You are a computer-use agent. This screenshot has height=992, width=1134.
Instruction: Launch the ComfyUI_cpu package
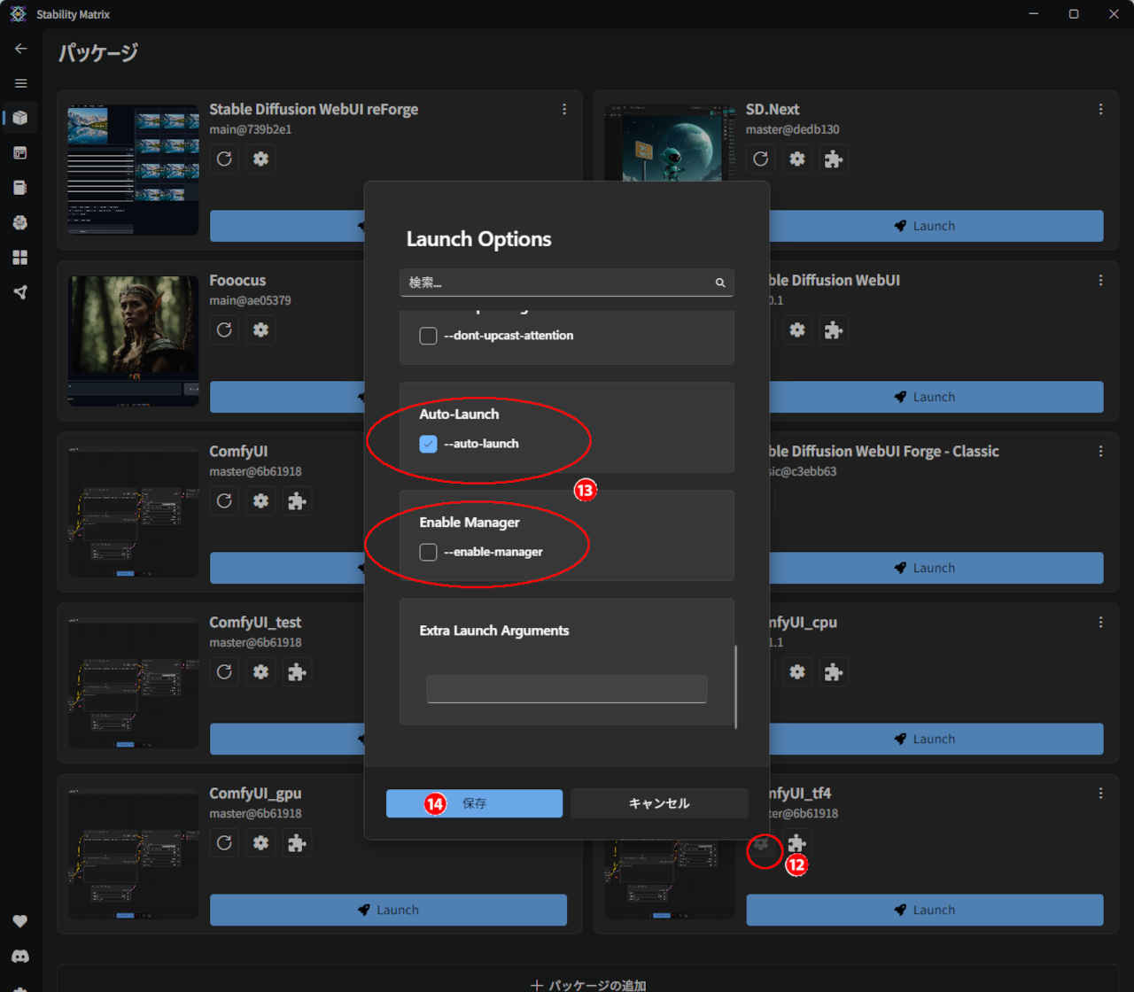click(x=936, y=739)
